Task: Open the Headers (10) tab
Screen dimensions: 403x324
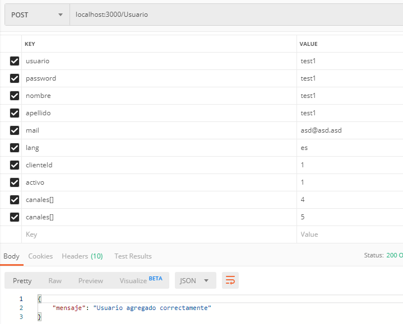Action: (82, 256)
